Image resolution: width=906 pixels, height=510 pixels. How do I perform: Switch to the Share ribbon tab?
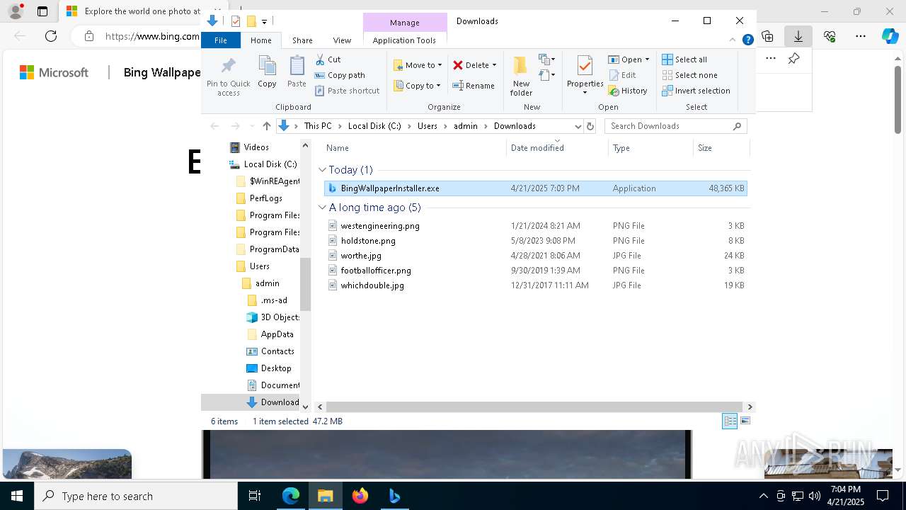point(302,40)
